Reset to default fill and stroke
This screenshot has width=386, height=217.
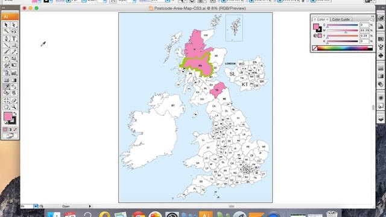click(x=5, y=122)
